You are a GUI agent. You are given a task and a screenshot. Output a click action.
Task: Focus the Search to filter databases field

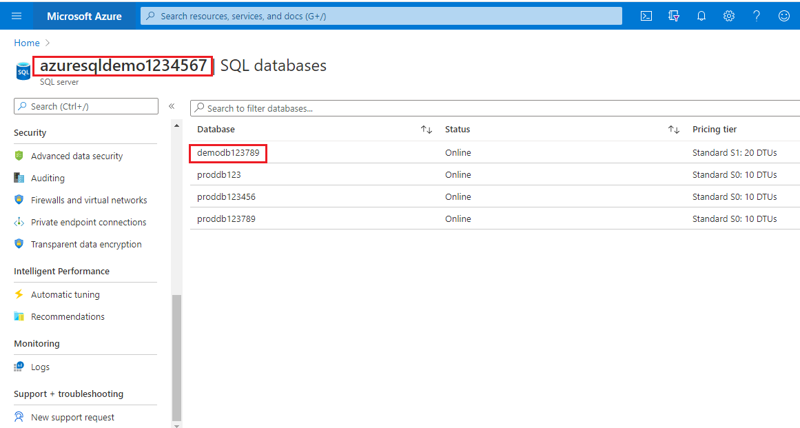coord(495,108)
